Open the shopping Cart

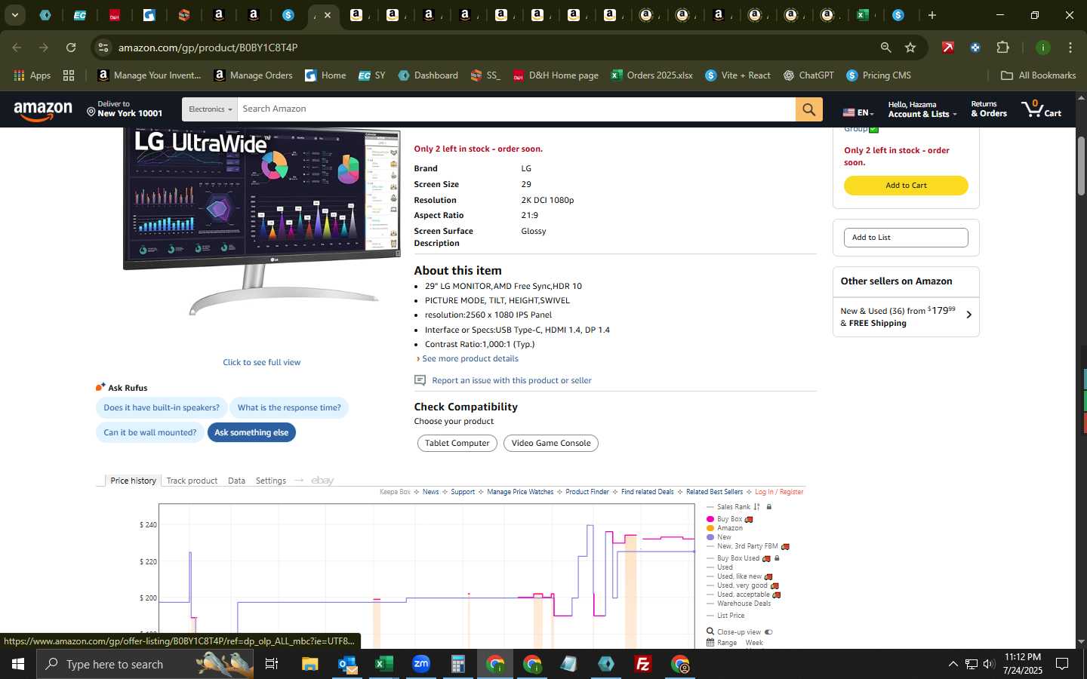(1042, 109)
